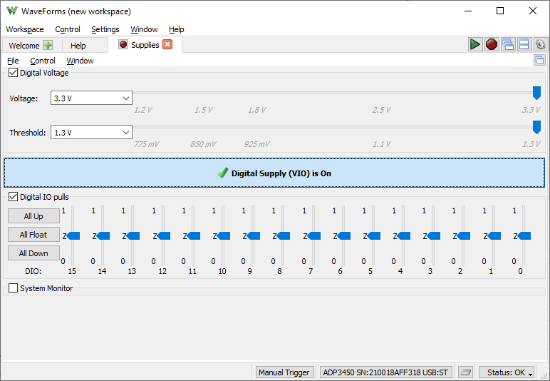Click the DIO 15 pull slider handle

[x=73, y=235]
